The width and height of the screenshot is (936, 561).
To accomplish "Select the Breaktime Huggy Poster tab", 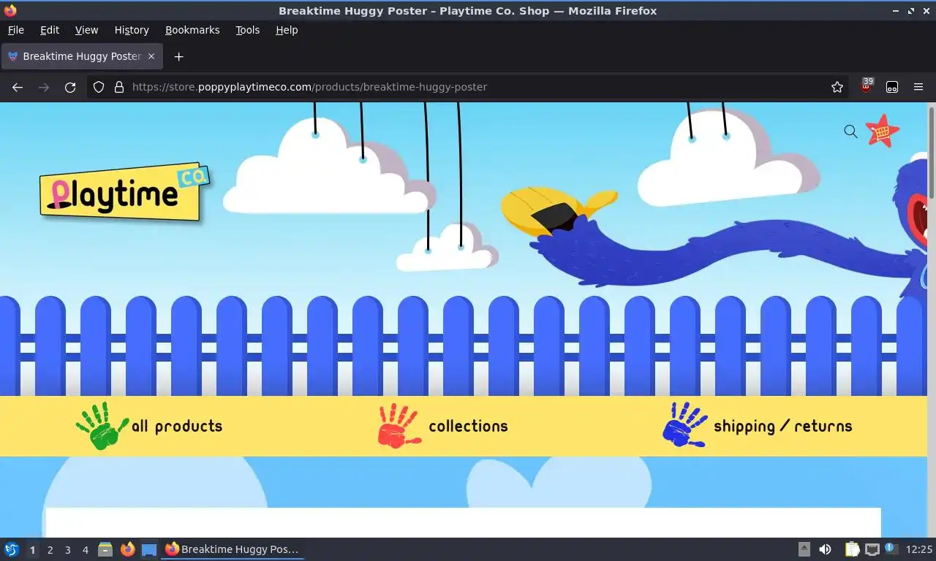I will tap(82, 56).
